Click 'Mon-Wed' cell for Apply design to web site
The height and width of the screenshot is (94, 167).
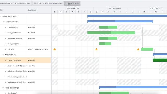click(39, 82)
